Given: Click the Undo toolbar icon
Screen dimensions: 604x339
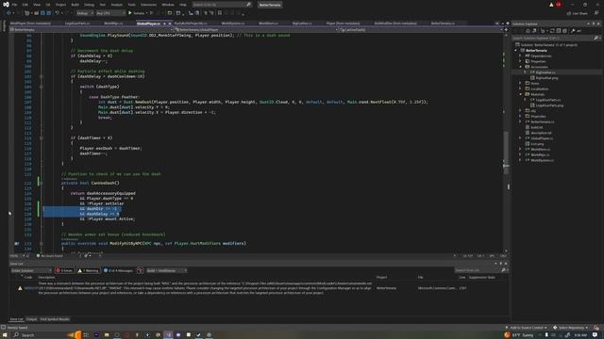Looking at the screenshot, I should coord(57,13).
